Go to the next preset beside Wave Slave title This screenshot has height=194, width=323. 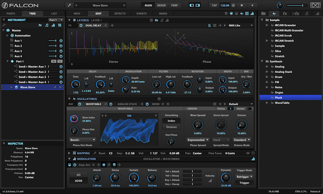coord(124,6)
